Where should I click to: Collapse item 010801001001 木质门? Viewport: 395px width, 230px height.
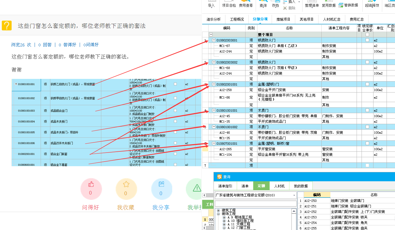point(214,110)
